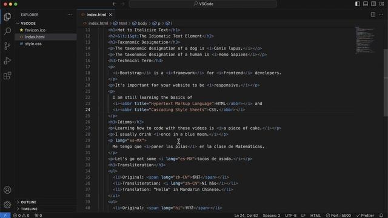Click i breadcrumb element
The width and height of the screenshot is (388, 218).
[x=169, y=24]
